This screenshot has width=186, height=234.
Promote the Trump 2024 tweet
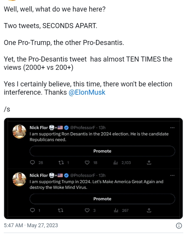[102, 199]
